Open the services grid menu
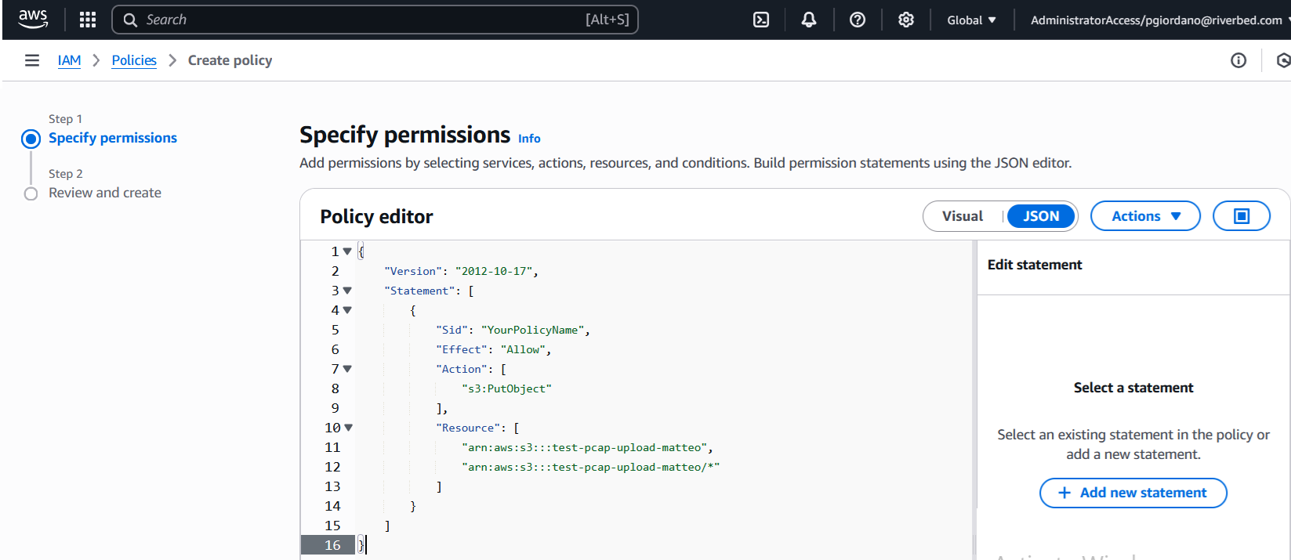The width and height of the screenshot is (1291, 560). pyautogui.click(x=88, y=20)
